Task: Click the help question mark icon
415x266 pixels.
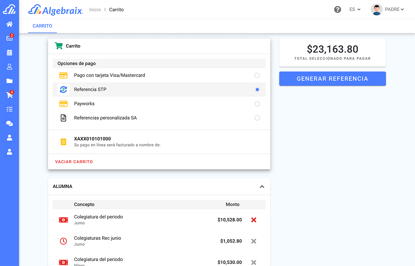Action: tap(337, 9)
